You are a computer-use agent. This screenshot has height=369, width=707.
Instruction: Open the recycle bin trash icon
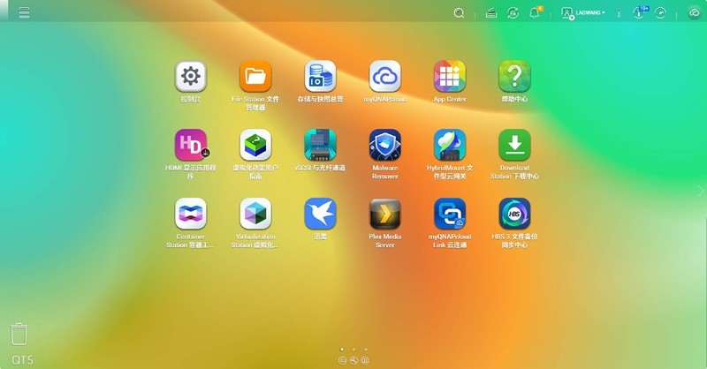coord(19,335)
